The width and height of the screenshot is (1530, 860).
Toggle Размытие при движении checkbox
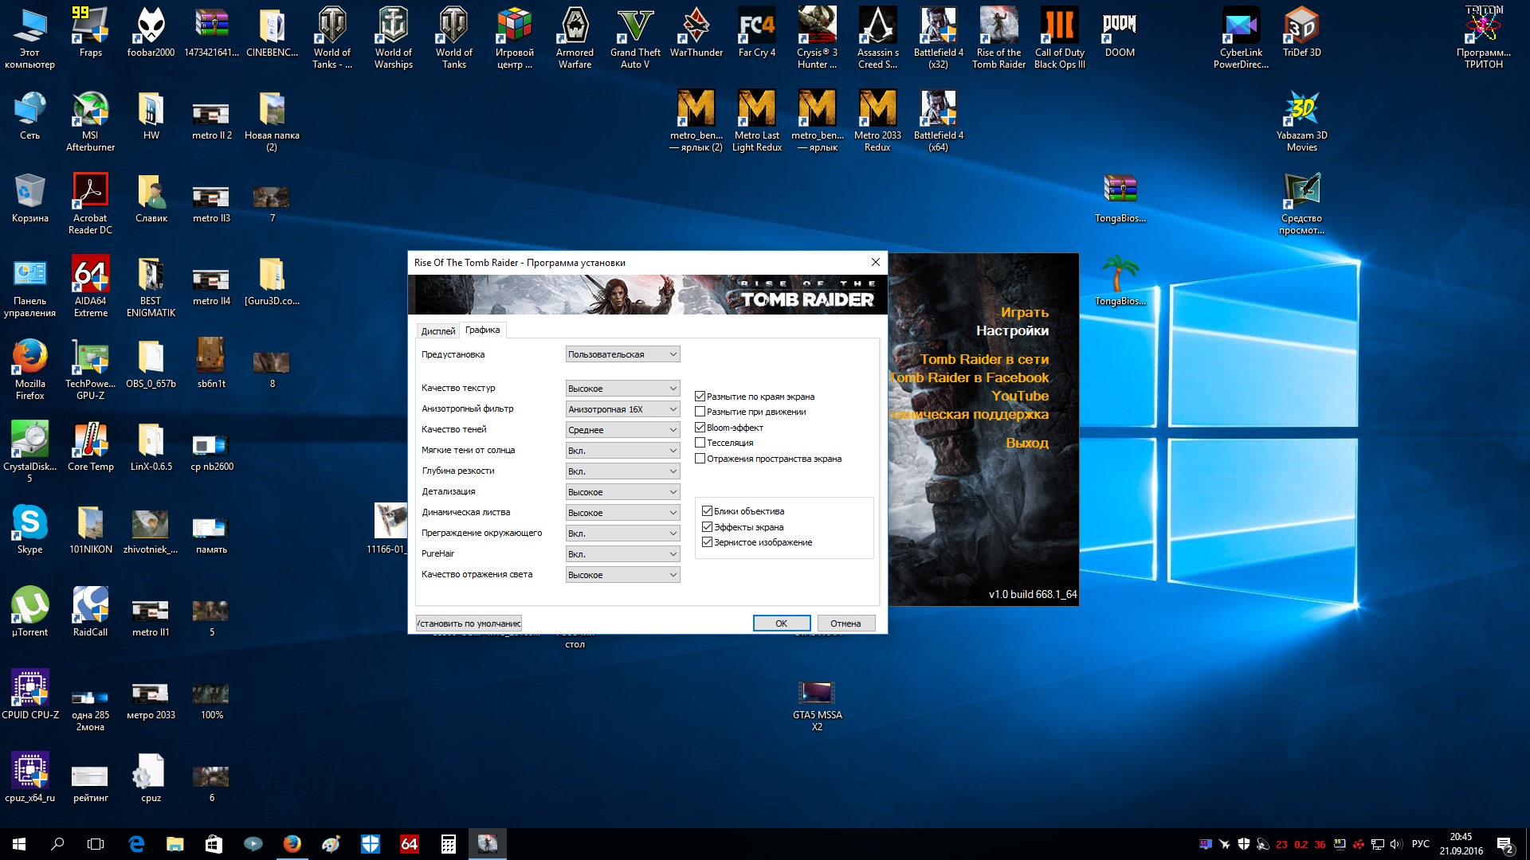point(700,412)
